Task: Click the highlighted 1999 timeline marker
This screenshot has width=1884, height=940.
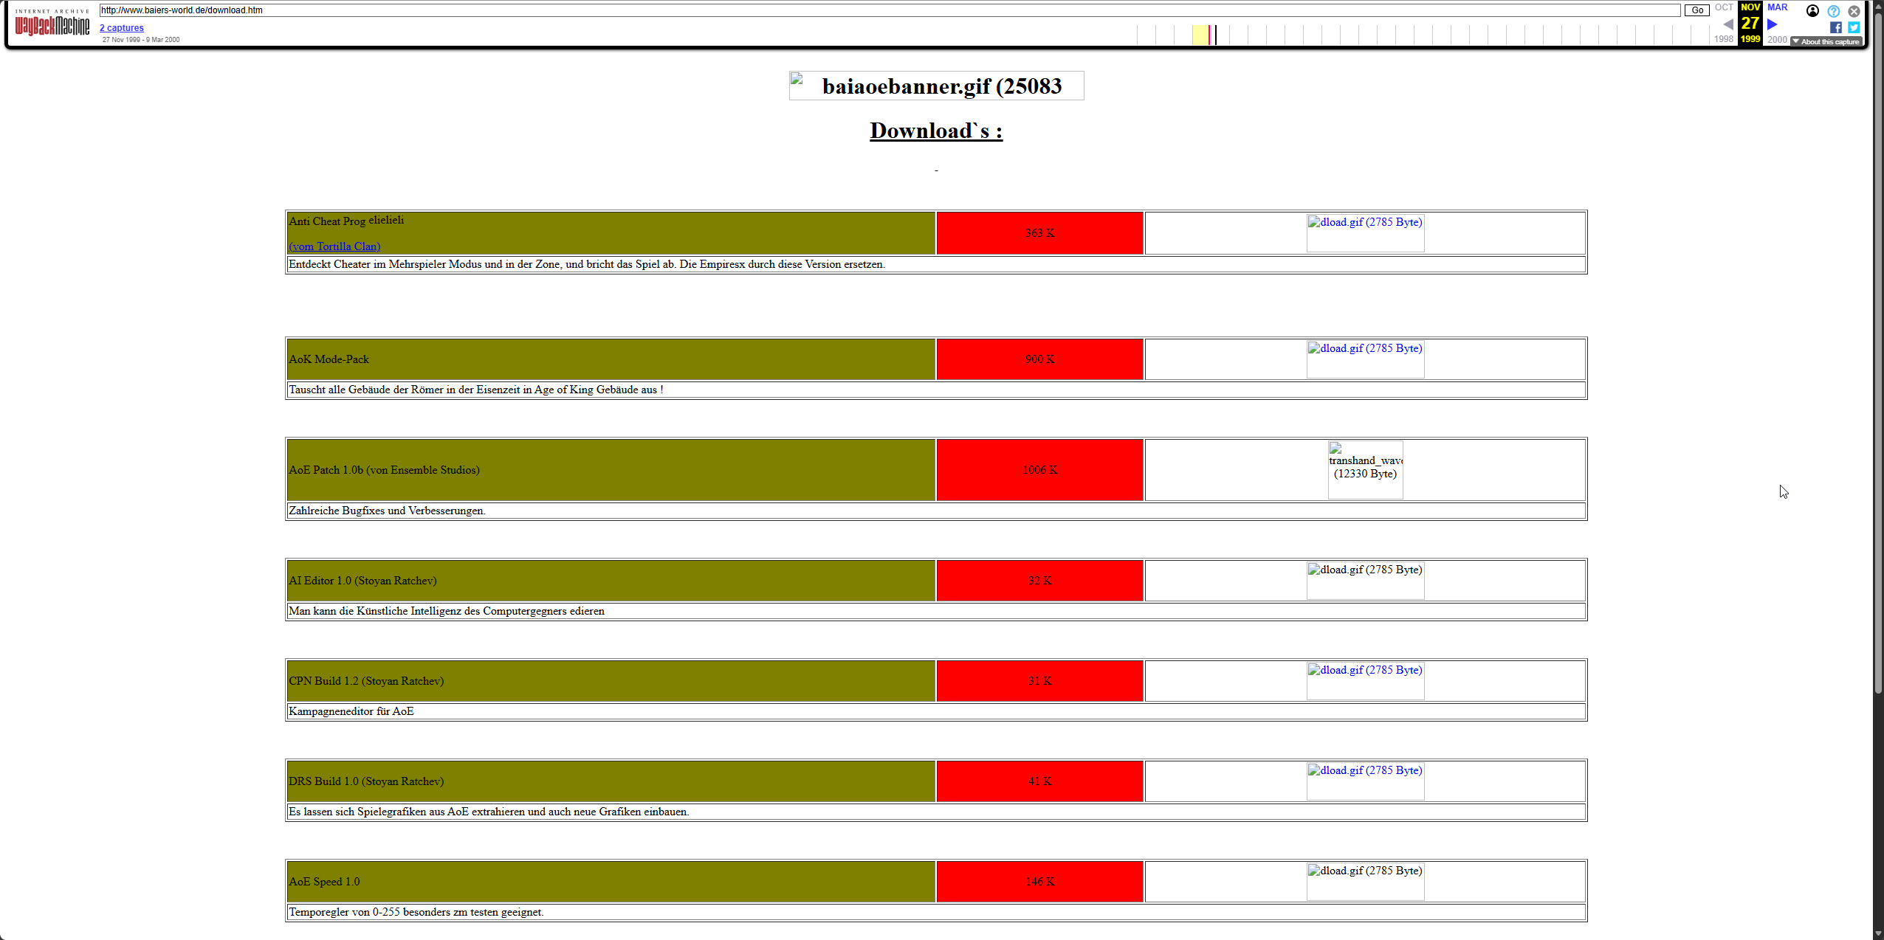Action: 1201,35
